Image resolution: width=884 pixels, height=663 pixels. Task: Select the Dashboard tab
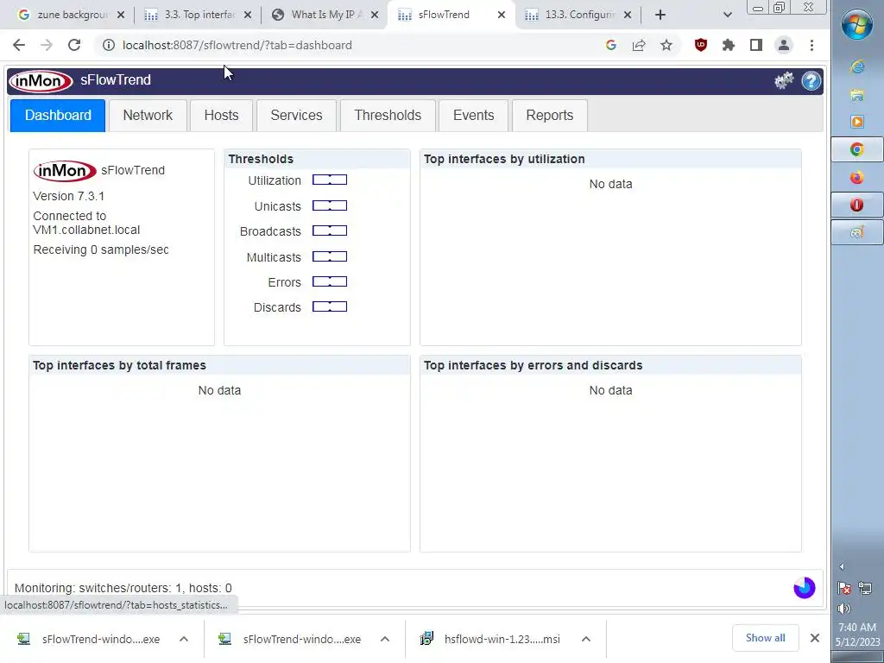58,116
